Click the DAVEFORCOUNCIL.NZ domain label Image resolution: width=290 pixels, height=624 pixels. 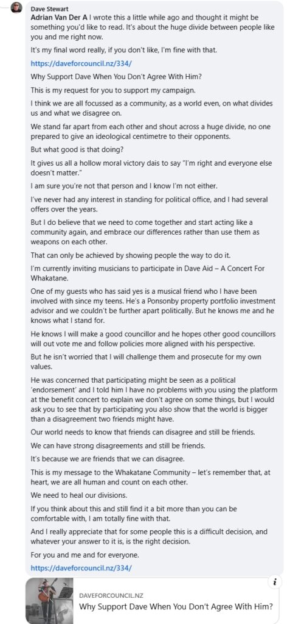[111, 595]
